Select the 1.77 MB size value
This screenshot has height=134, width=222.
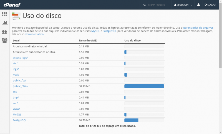[84, 115]
